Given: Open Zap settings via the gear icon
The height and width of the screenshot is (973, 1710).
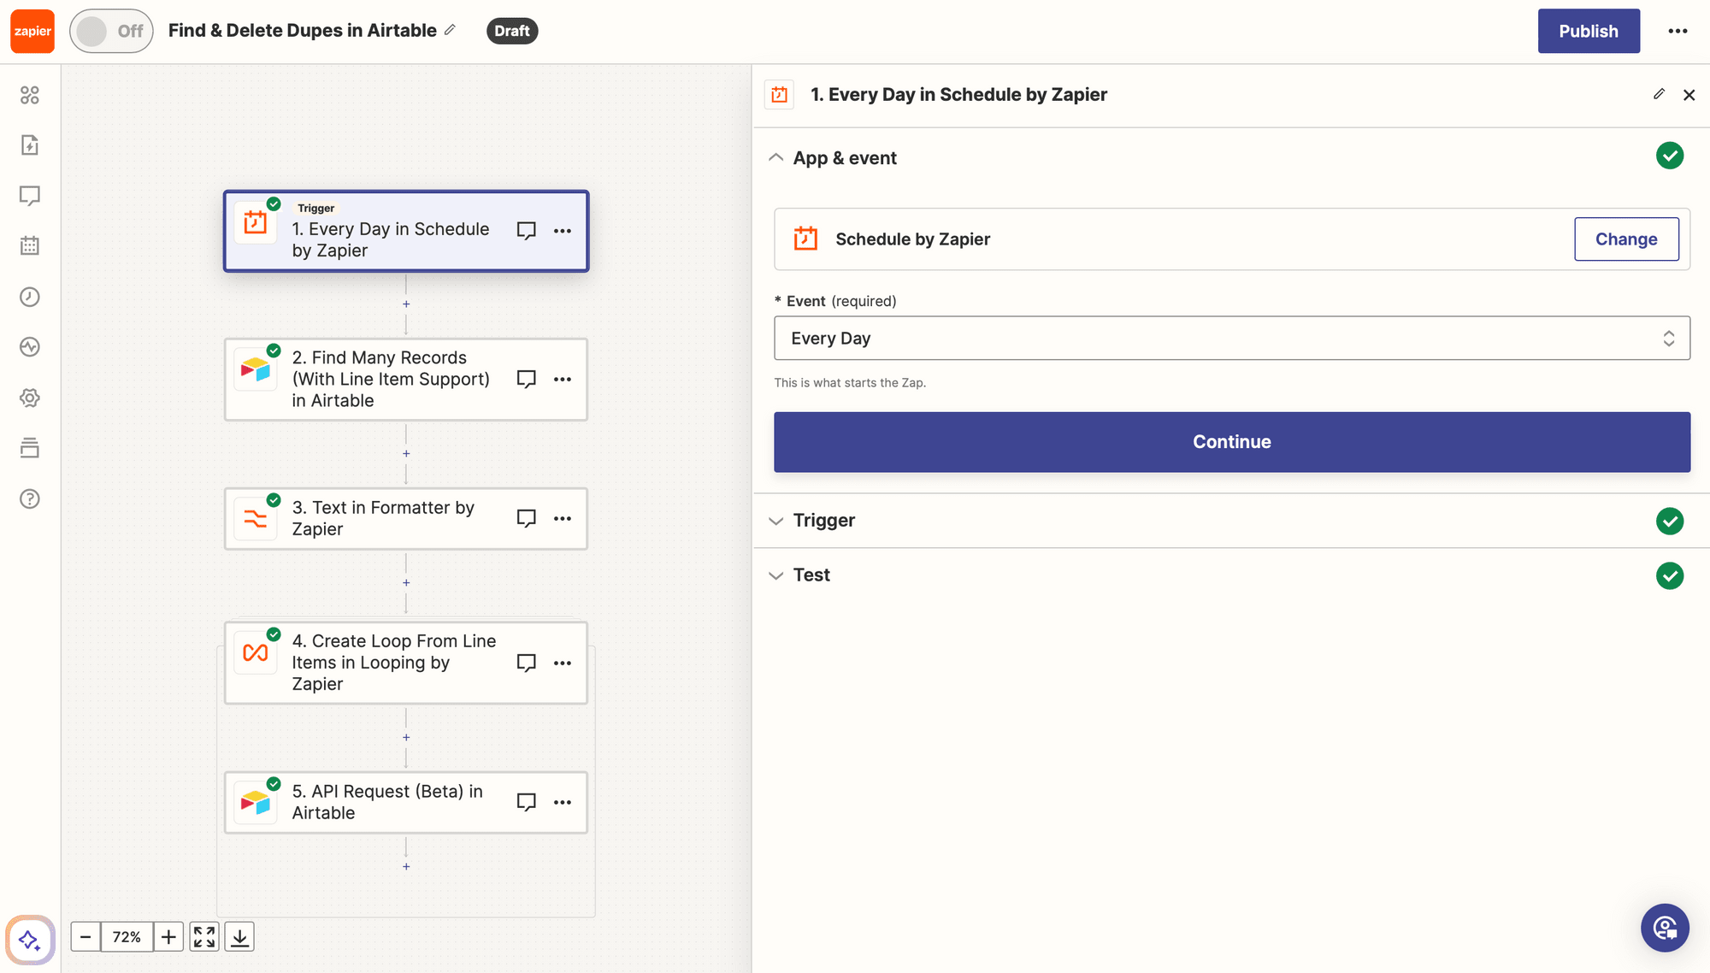Looking at the screenshot, I should (x=30, y=398).
